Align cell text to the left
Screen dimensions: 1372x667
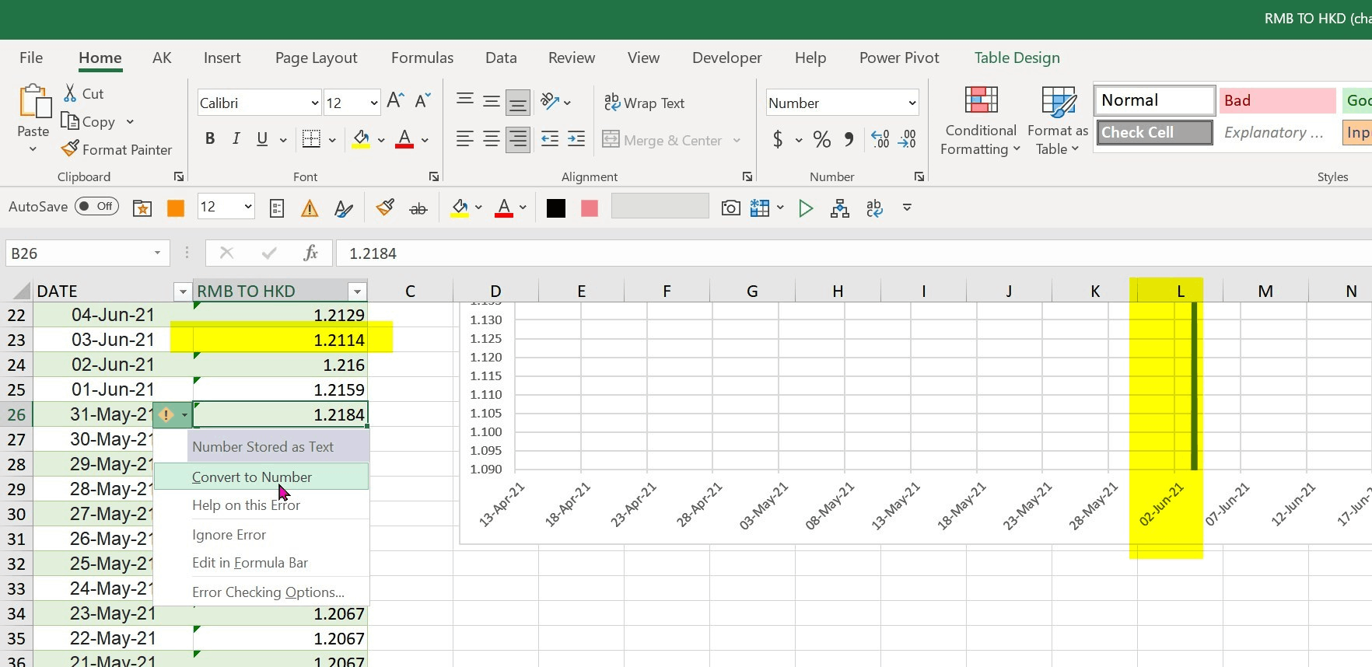click(465, 139)
